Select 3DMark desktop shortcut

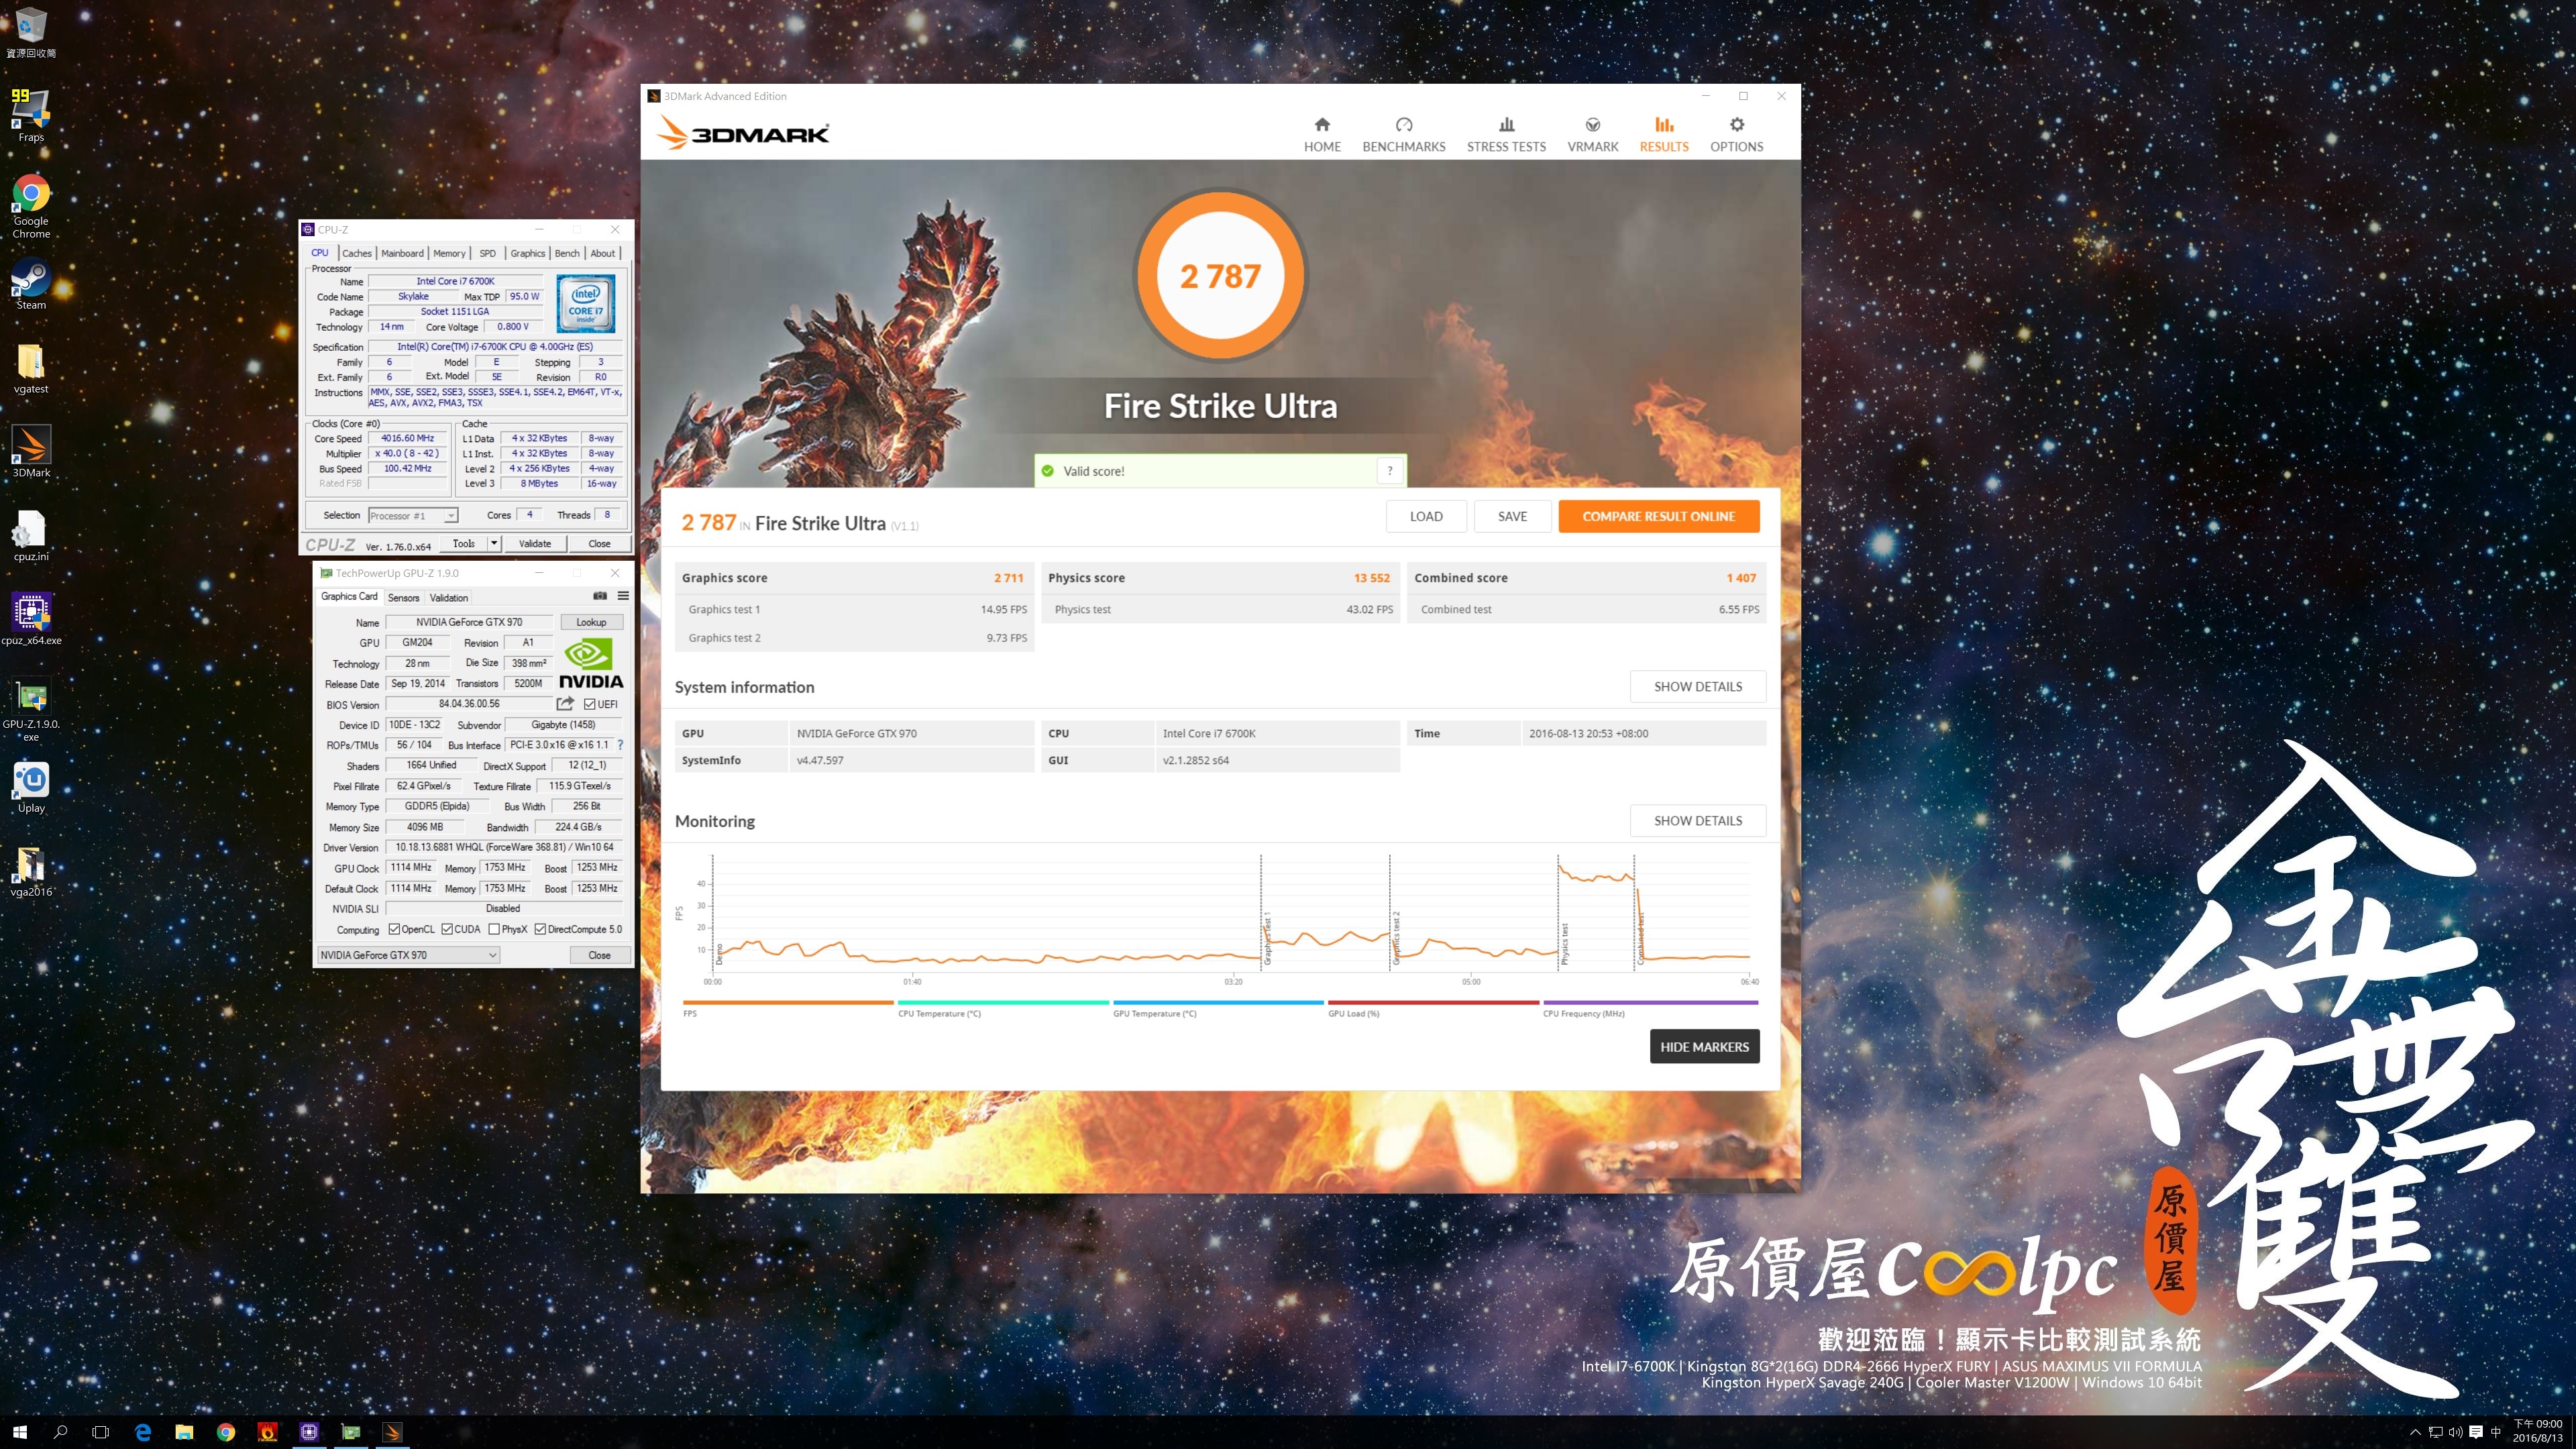click(x=31, y=452)
